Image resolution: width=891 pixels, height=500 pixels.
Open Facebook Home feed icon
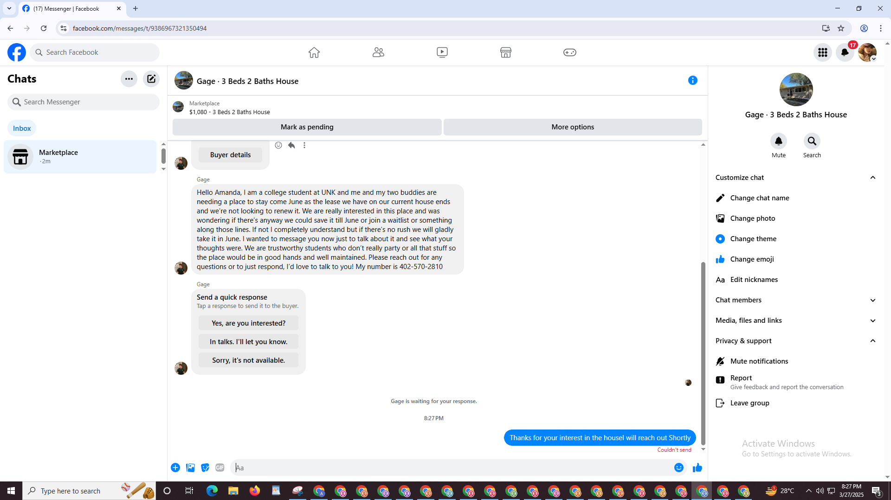pos(314,52)
